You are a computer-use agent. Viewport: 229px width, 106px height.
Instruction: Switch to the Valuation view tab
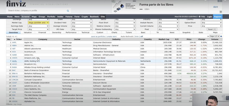pos(28,33)
